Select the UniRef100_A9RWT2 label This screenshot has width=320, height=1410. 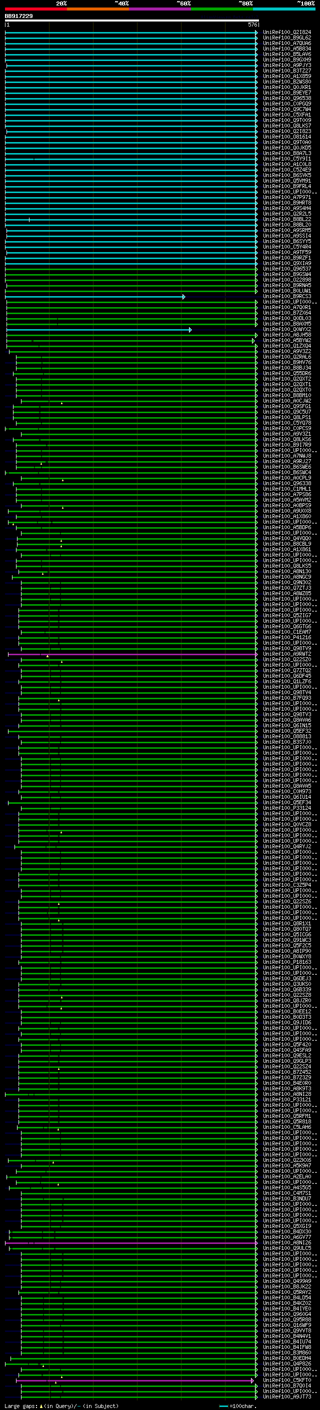(x=287, y=654)
